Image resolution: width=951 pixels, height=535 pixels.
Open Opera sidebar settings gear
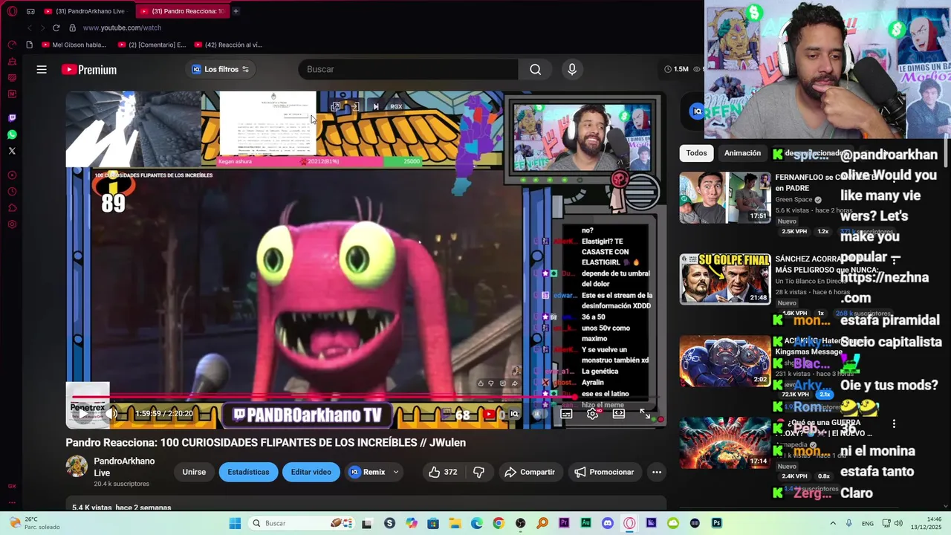coord(12,224)
